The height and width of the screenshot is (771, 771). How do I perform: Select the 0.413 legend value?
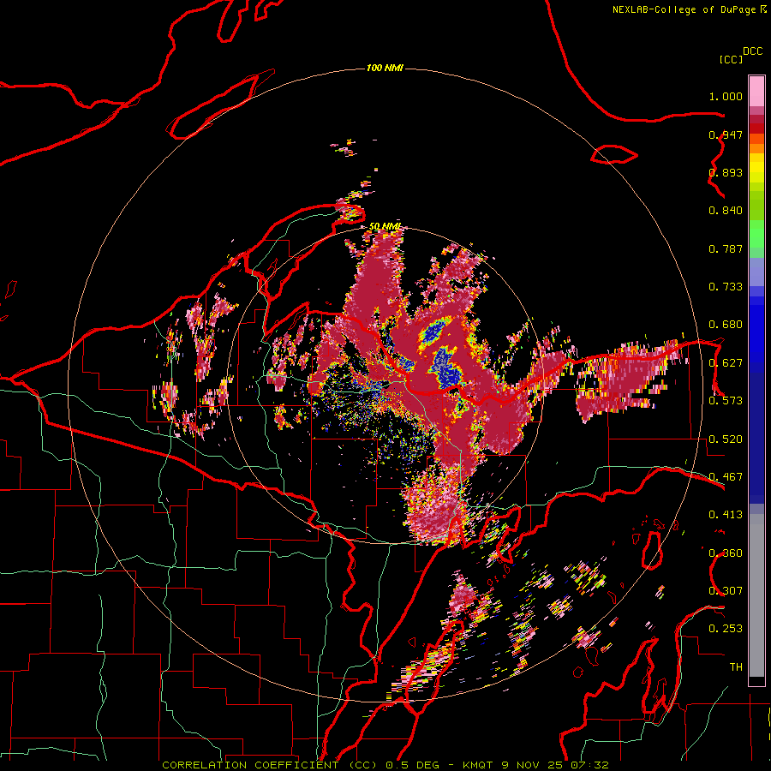click(x=726, y=515)
